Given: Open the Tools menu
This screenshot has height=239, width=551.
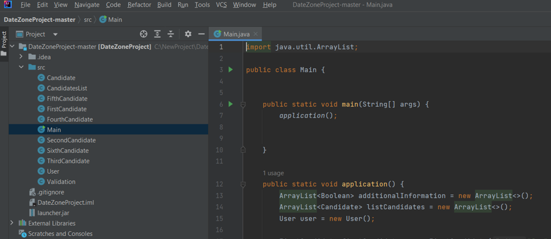Looking at the screenshot, I should pos(202,5).
